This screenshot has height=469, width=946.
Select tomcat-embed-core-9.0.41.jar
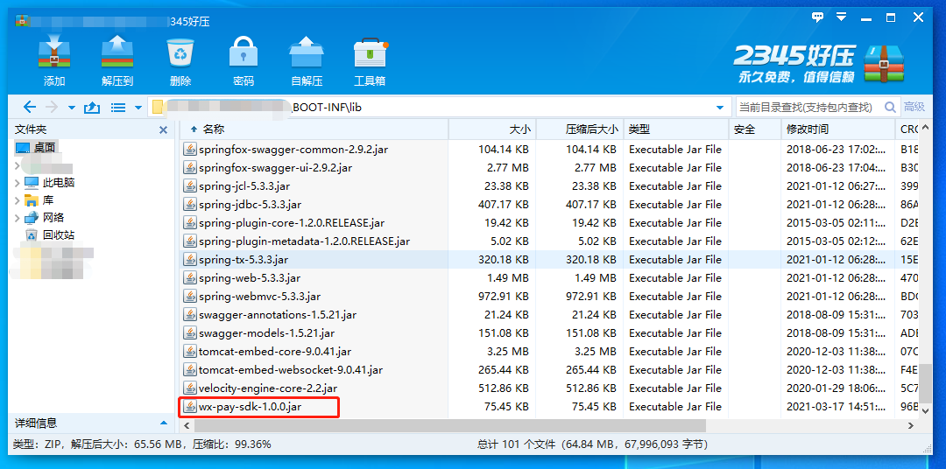[274, 352]
